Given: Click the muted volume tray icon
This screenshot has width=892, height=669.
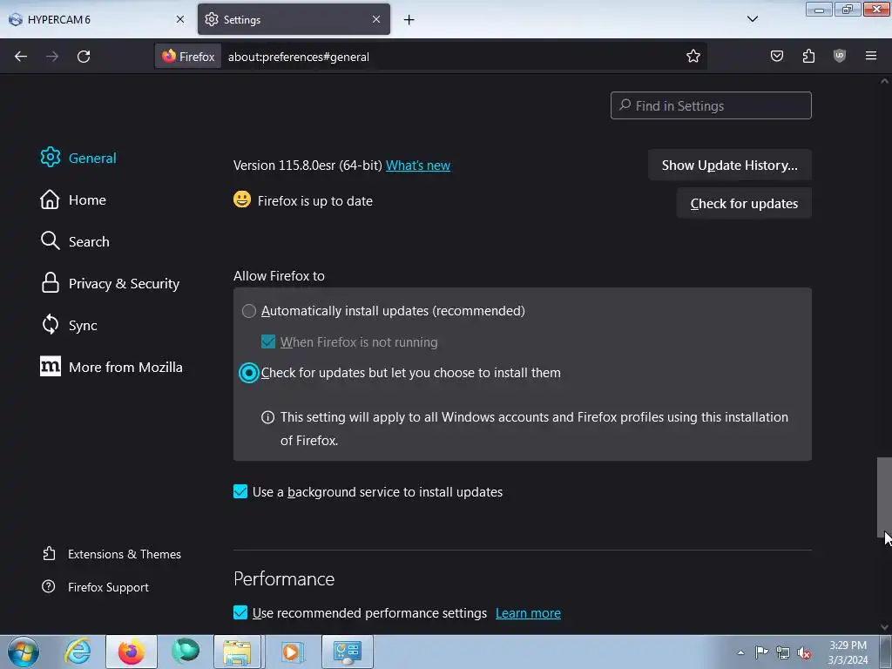Looking at the screenshot, I should [804, 652].
